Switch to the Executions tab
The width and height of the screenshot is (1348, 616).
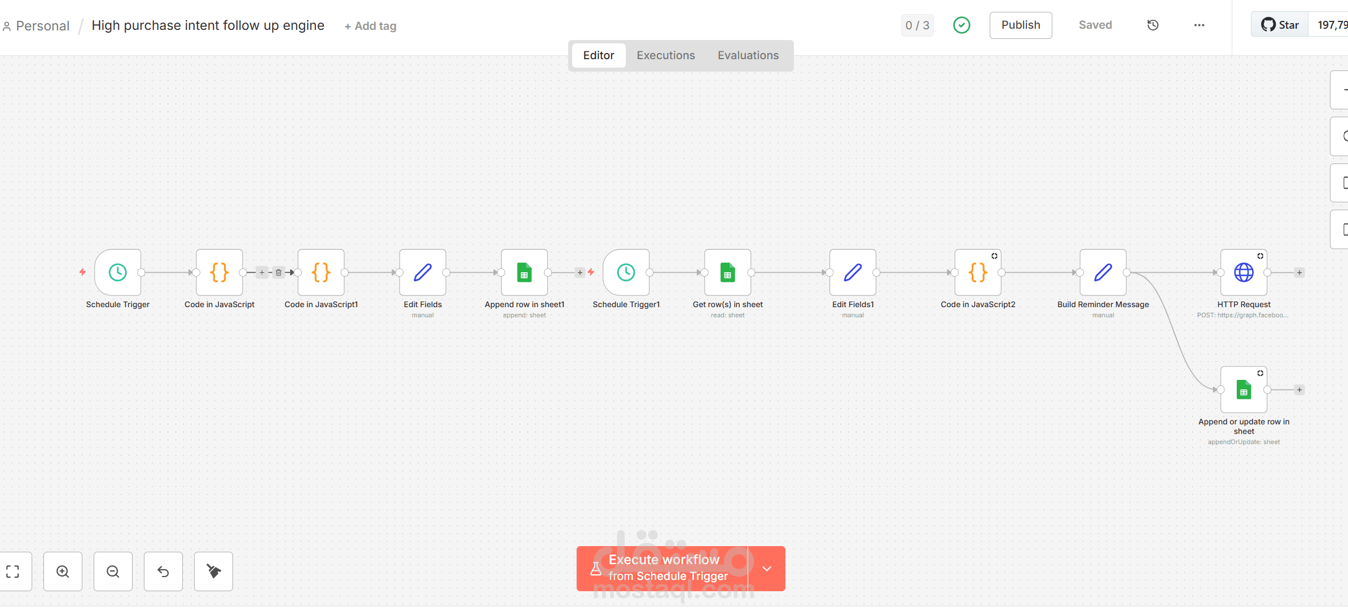(x=666, y=55)
